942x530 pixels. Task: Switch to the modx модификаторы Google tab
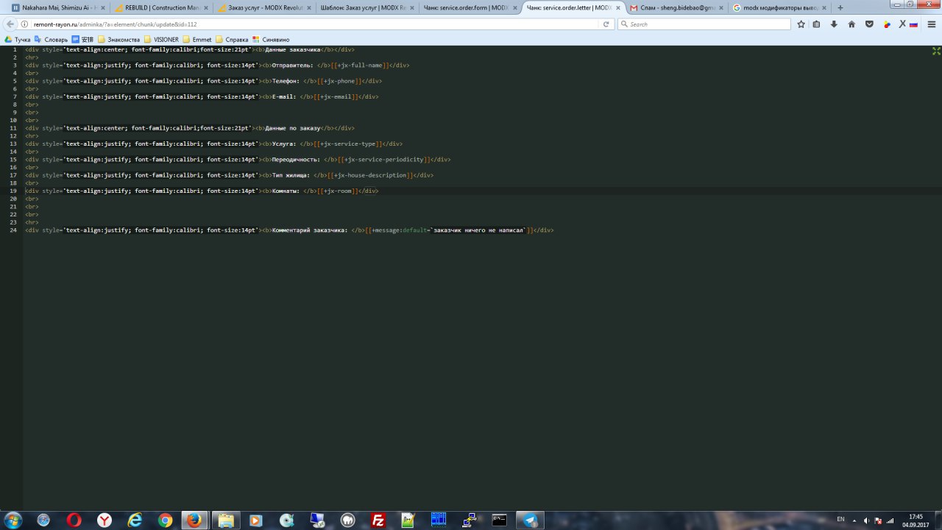click(x=780, y=7)
